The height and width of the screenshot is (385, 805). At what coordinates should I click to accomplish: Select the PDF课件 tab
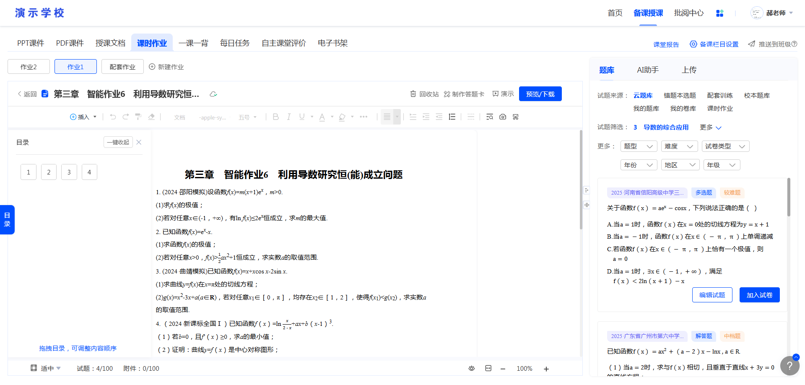[x=70, y=43]
